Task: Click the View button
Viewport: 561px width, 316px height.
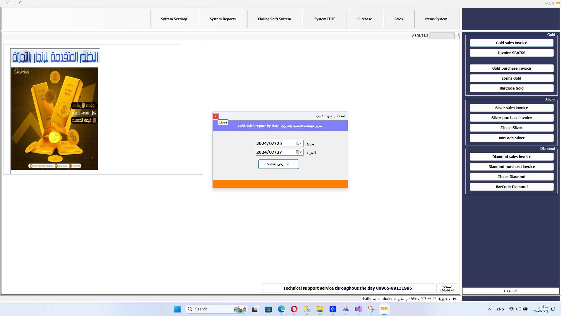Action: [278, 164]
